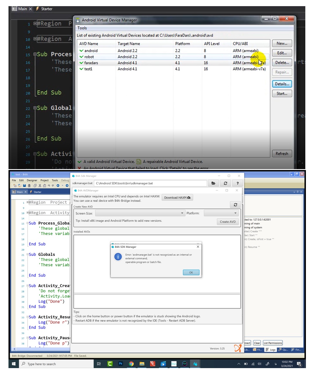Switch to the Logs panel tab
This screenshot has width=310, height=376.
[x=270, y=350]
